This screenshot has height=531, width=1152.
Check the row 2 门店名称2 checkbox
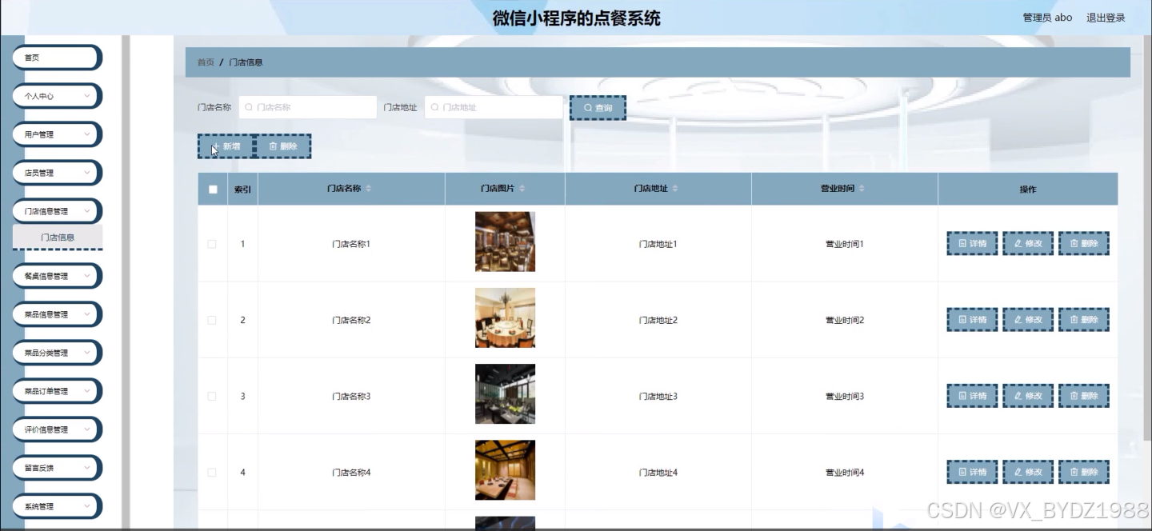pyautogui.click(x=212, y=320)
